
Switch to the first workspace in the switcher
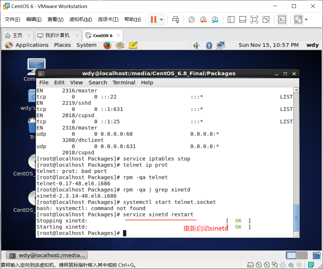pos(291,255)
